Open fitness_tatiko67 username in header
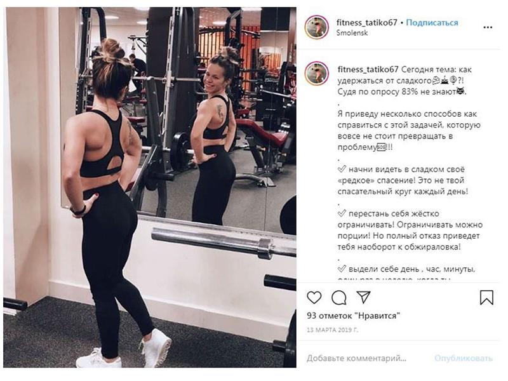This screenshot has height=381, width=508. tap(367, 23)
